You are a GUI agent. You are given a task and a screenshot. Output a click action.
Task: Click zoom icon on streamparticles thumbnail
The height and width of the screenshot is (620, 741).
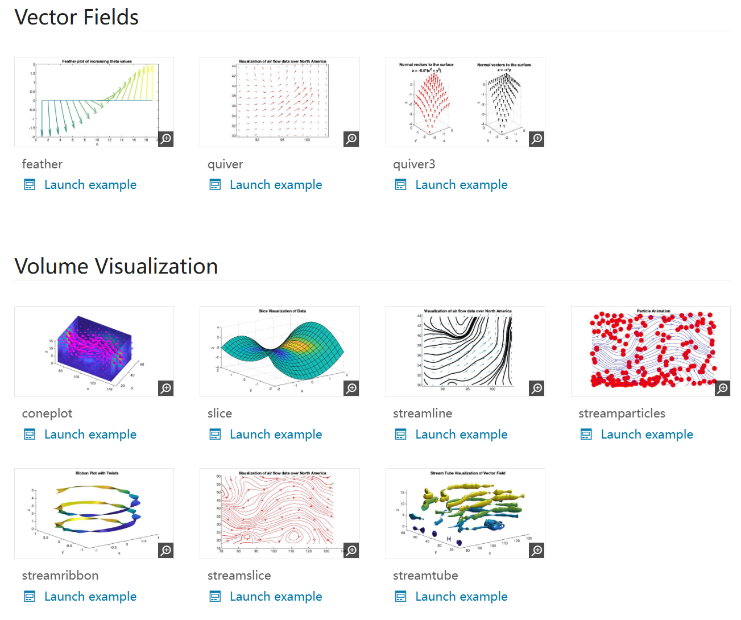tap(722, 388)
